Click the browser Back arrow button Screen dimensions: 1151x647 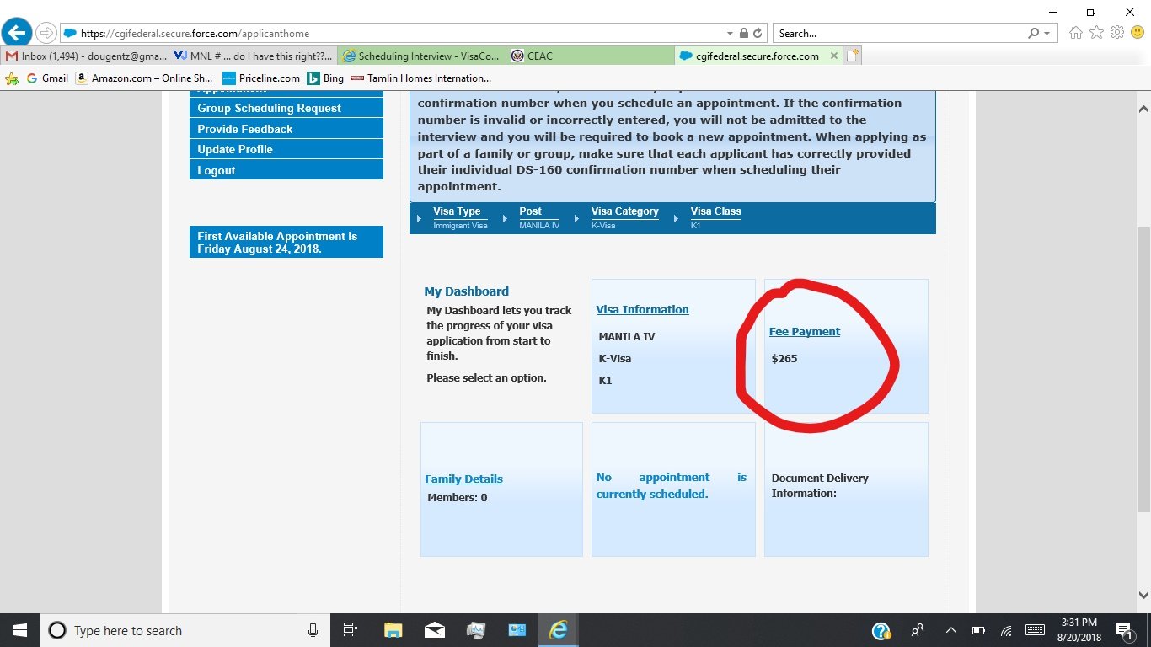[17, 33]
